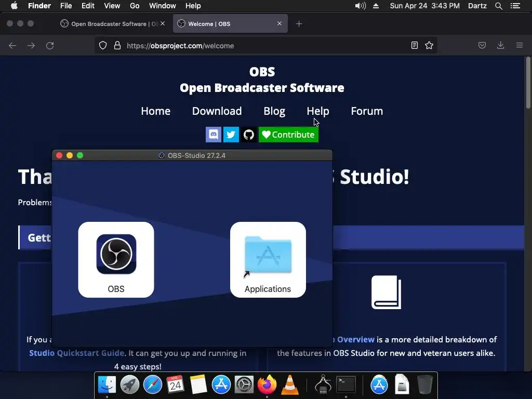Image resolution: width=532 pixels, height=399 pixels.
Task: Launch Safari from the Dock
Action: pos(153,385)
